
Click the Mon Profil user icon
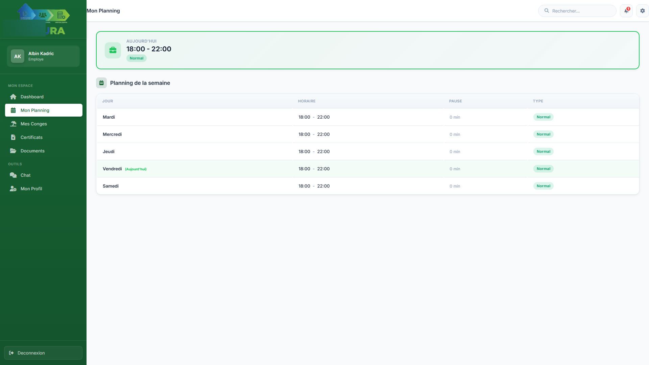(13, 189)
